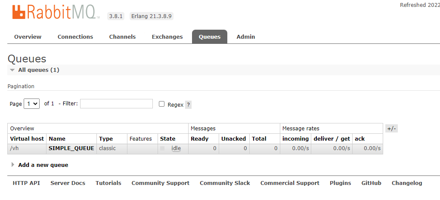
Task: Sort by the ack column header
Action: pyautogui.click(x=360, y=139)
